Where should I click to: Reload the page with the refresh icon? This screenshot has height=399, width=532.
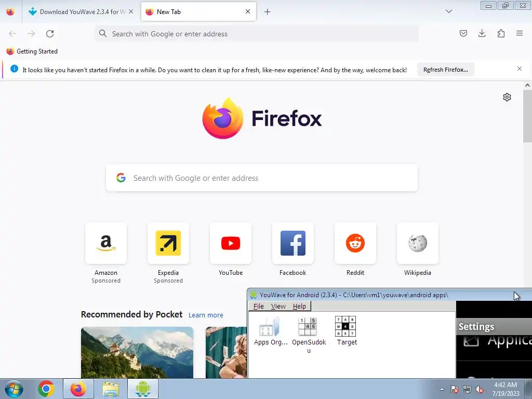[x=50, y=34]
